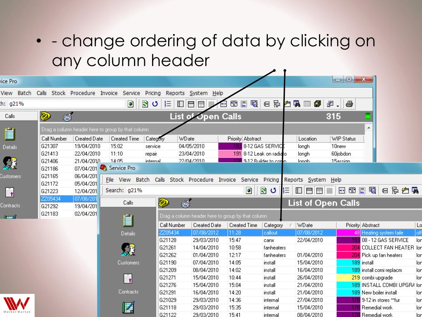Sort by Created Date header in front window
Screen dimensions: 422x317
[210, 225]
